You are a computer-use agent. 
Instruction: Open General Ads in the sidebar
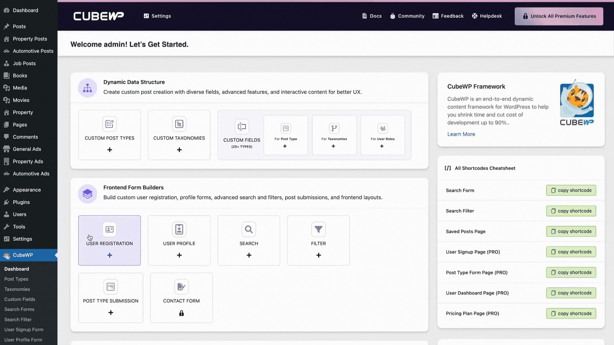(29, 149)
